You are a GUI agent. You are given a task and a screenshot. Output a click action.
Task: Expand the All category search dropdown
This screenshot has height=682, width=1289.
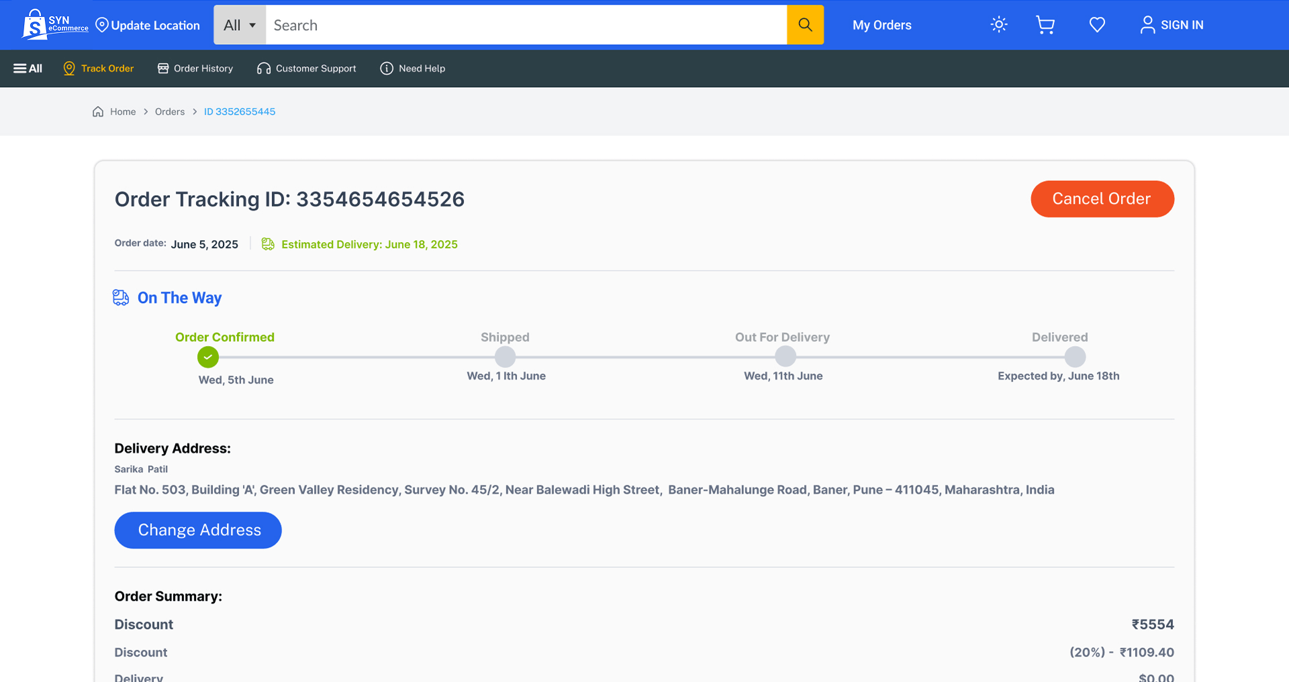240,25
